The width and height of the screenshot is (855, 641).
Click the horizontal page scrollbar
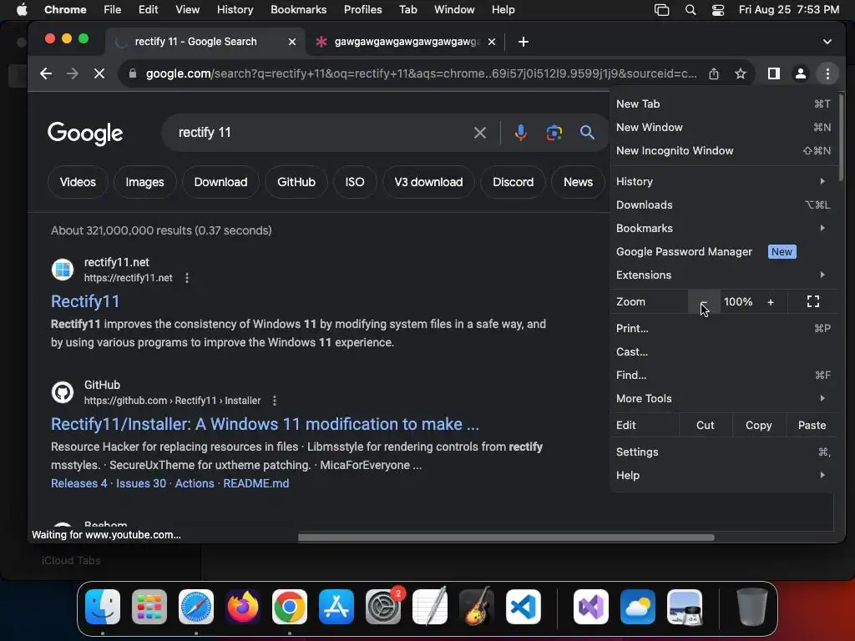click(506, 538)
